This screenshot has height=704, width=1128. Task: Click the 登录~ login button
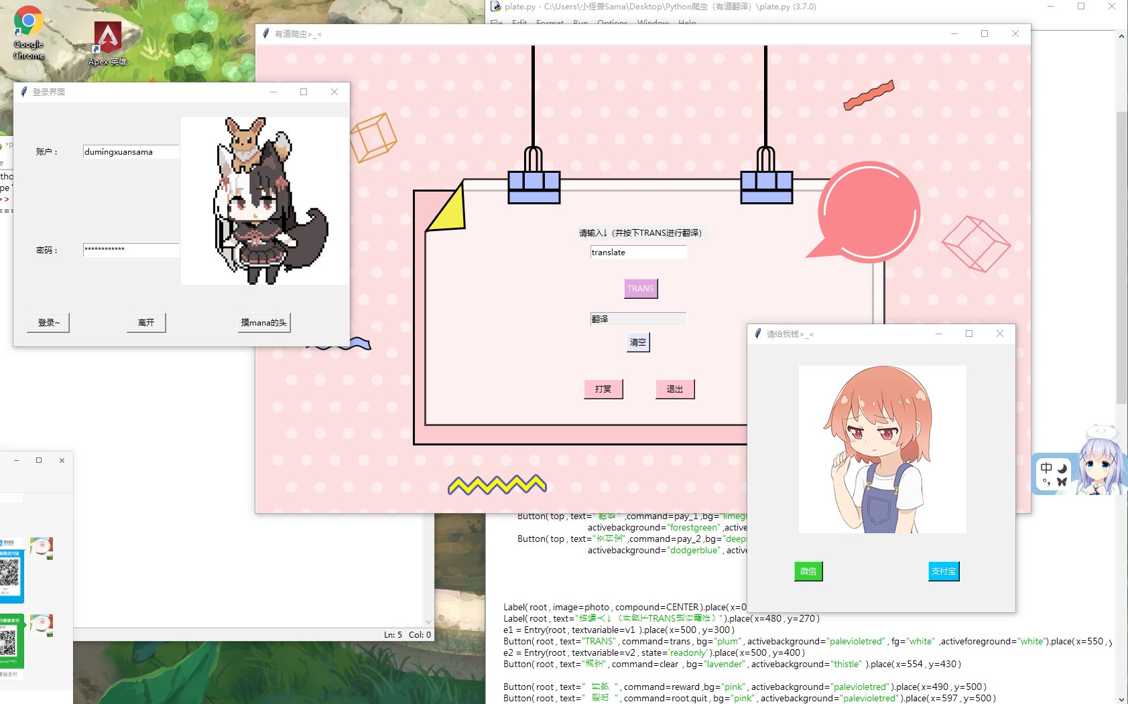48,322
